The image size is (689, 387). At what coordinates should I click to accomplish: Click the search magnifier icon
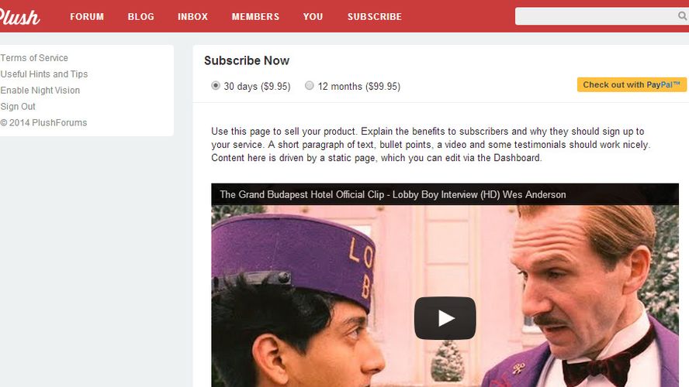pos(682,16)
